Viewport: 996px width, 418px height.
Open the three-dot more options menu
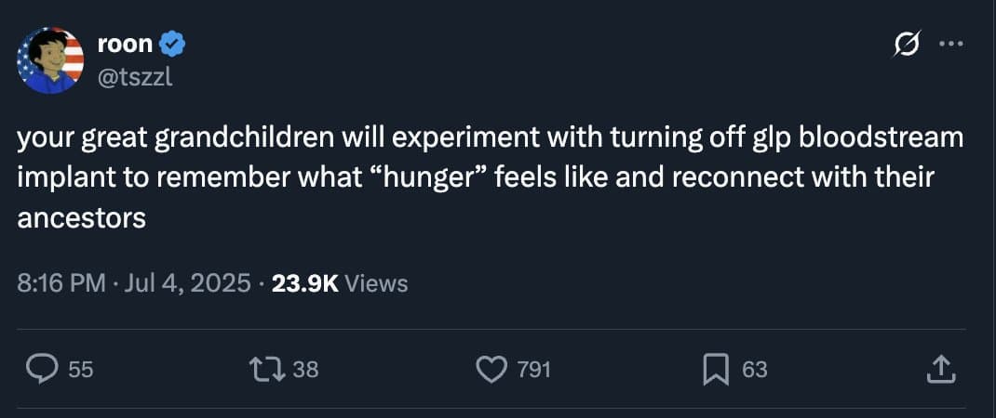tap(950, 43)
